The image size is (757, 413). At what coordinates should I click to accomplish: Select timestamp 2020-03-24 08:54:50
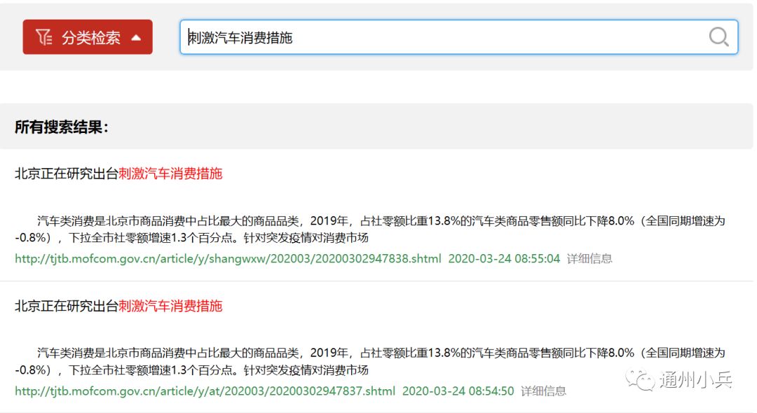(x=458, y=391)
